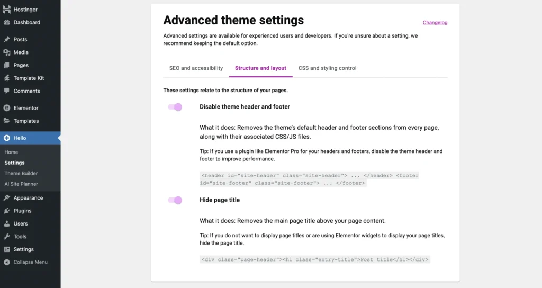Open Media library icon
The height and width of the screenshot is (288, 542).
point(7,52)
